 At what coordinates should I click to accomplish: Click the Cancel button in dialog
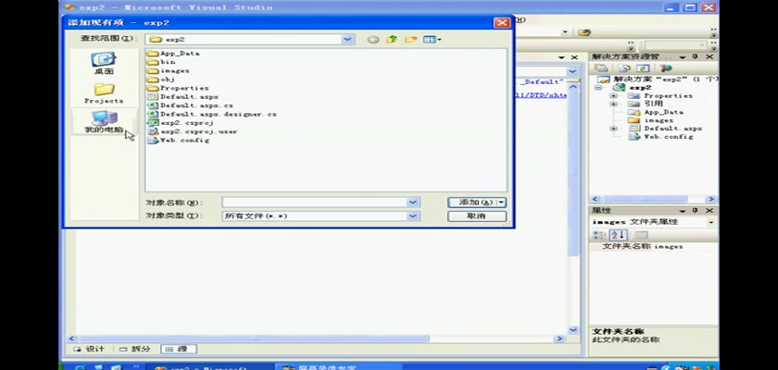476,216
